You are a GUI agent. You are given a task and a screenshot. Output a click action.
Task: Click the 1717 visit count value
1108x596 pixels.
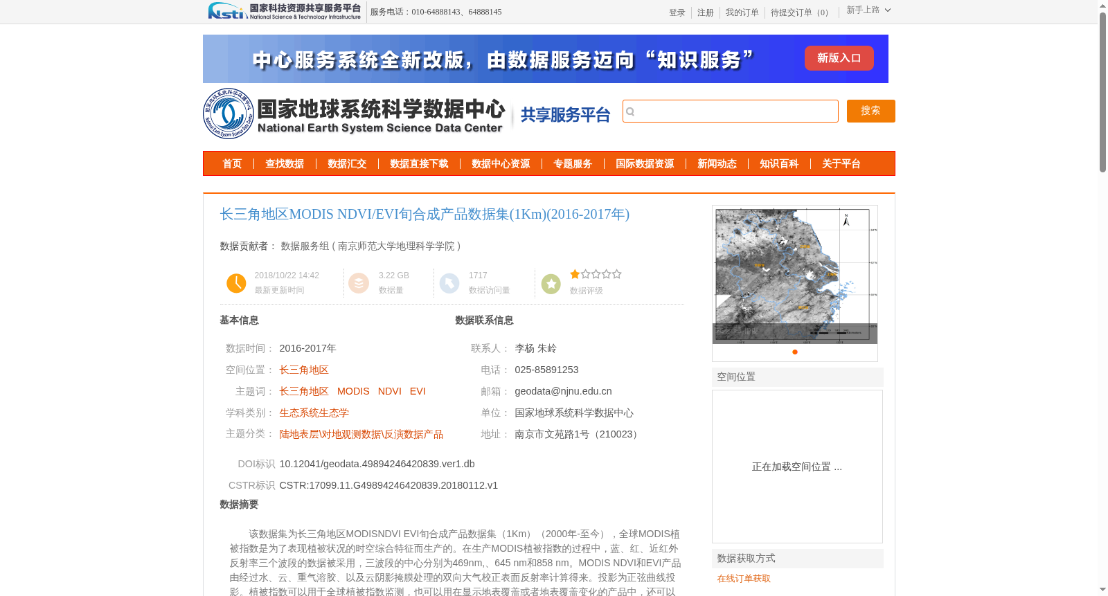click(x=478, y=276)
